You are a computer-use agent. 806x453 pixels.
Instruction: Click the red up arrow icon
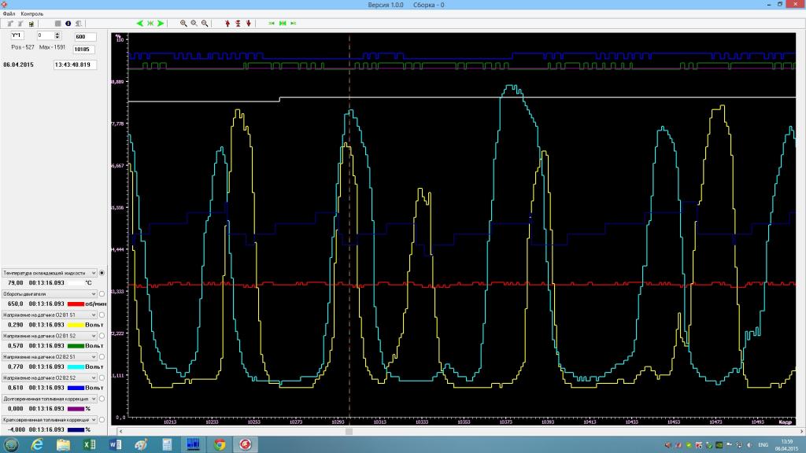228,24
